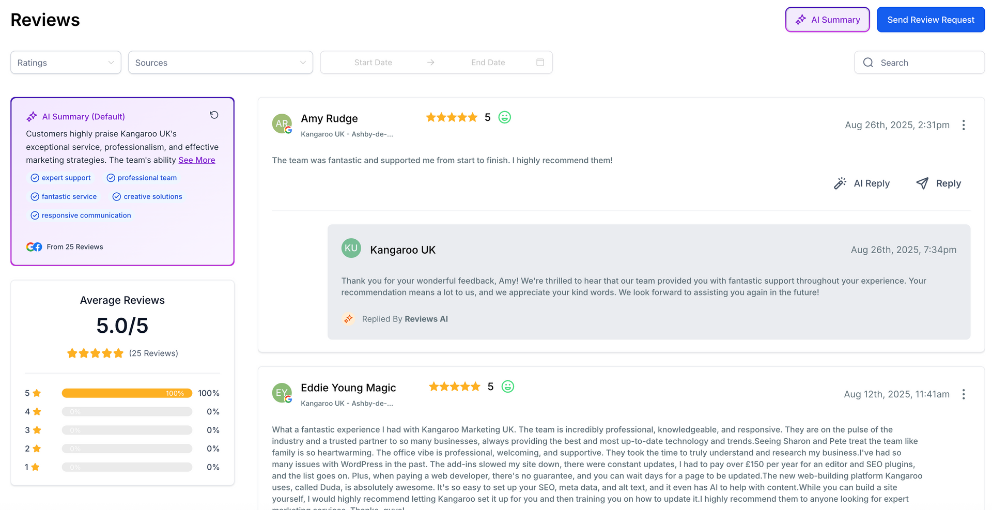This screenshot has width=992, height=510.
Task: Click the calendar icon in date range
Action: [x=540, y=63]
